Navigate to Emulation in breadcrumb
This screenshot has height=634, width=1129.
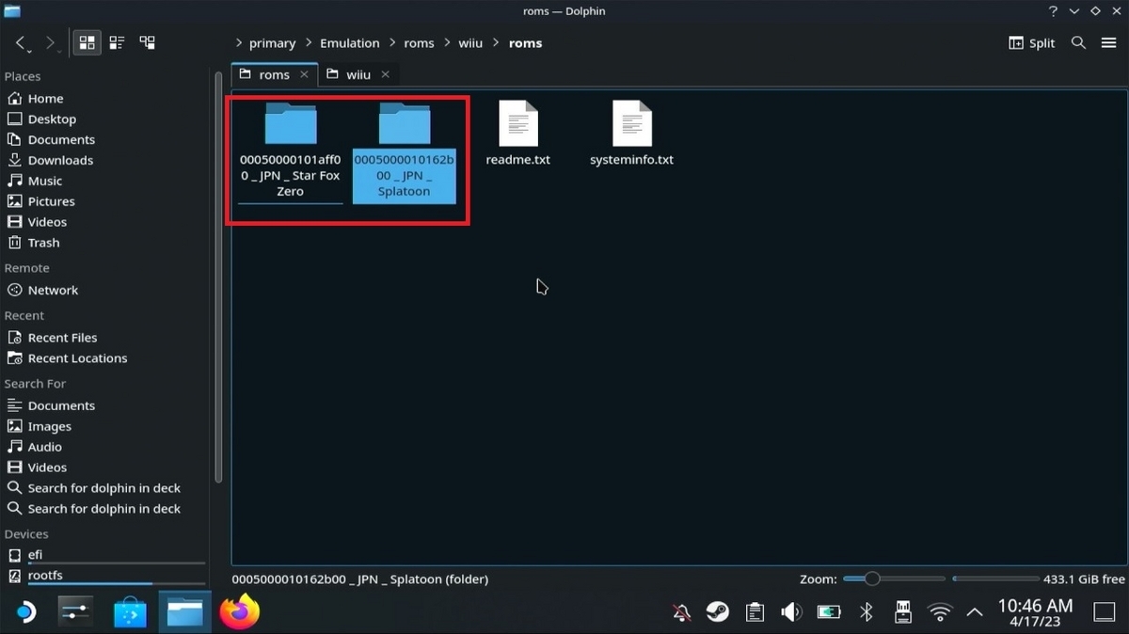point(350,43)
